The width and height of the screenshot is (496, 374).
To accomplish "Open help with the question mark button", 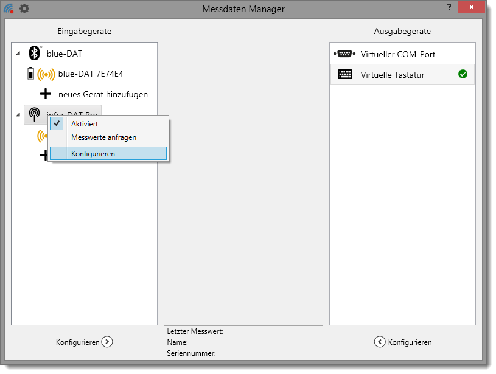I will tap(449, 7).
